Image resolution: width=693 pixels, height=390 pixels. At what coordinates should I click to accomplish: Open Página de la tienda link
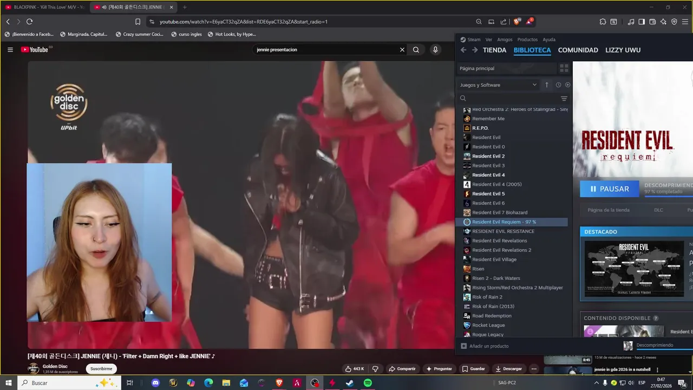(x=609, y=210)
